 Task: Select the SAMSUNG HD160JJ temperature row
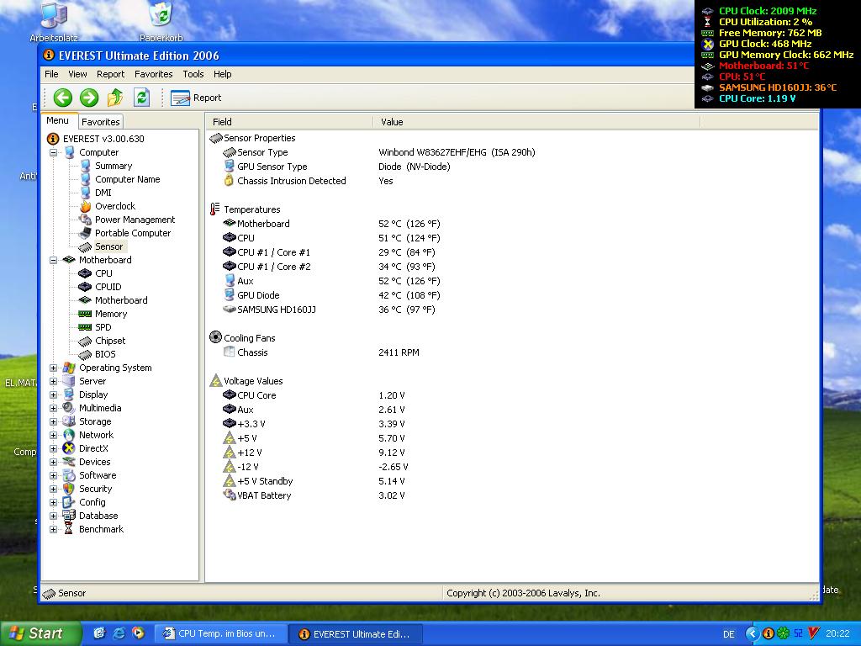329,310
